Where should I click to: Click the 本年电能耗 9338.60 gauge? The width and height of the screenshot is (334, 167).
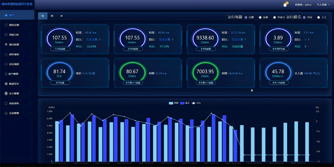[x=205, y=39]
